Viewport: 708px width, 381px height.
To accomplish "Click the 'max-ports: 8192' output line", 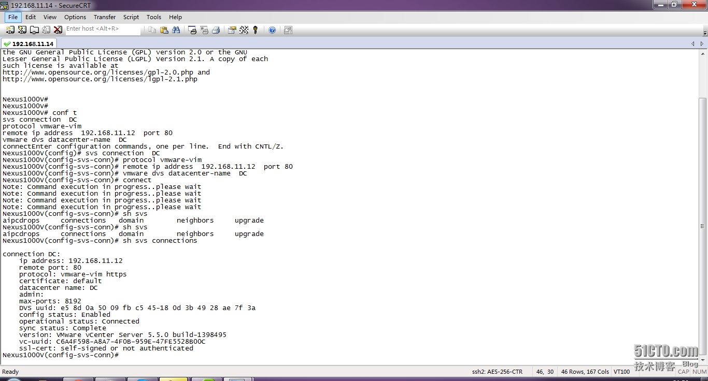I will click(x=50, y=301).
